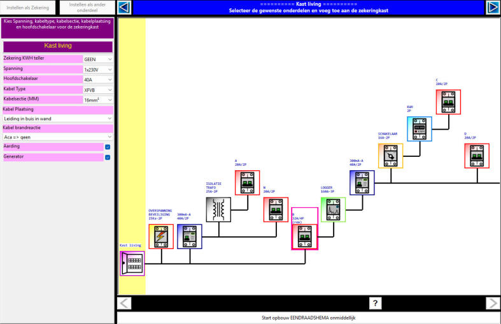Click 'Start opbouw EENDRAADSHEMA onmiddellijk' button
Viewport: 501px width, 324px height.
(308, 317)
